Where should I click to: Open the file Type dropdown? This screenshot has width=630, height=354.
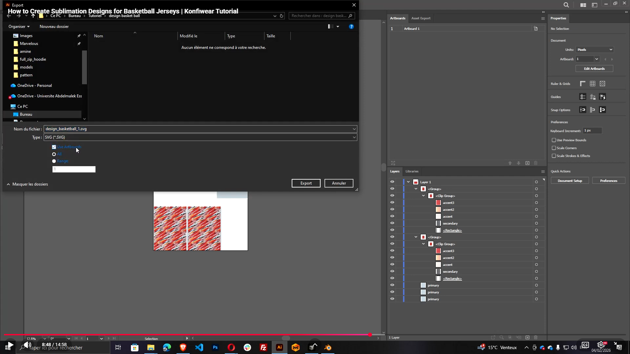click(354, 137)
